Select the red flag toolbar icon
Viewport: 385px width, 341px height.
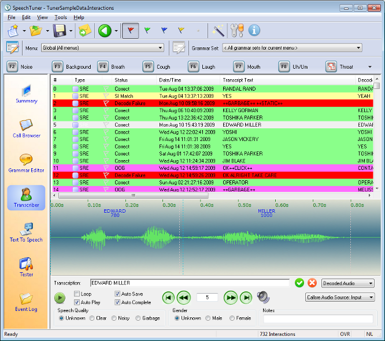point(131,31)
